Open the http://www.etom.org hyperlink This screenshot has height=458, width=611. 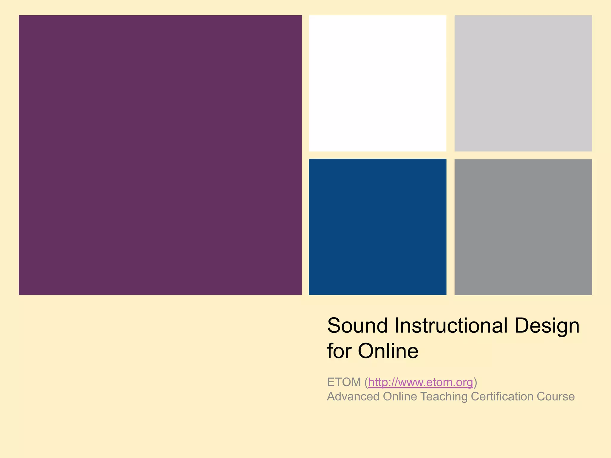point(420,382)
